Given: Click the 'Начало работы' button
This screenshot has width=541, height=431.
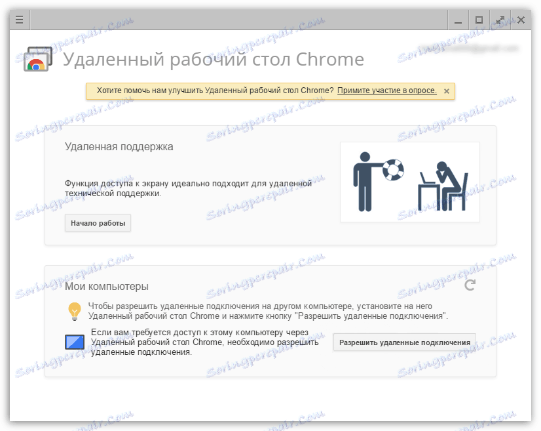Looking at the screenshot, I should [x=98, y=223].
